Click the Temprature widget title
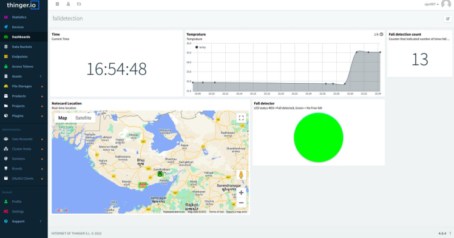 click(196, 34)
